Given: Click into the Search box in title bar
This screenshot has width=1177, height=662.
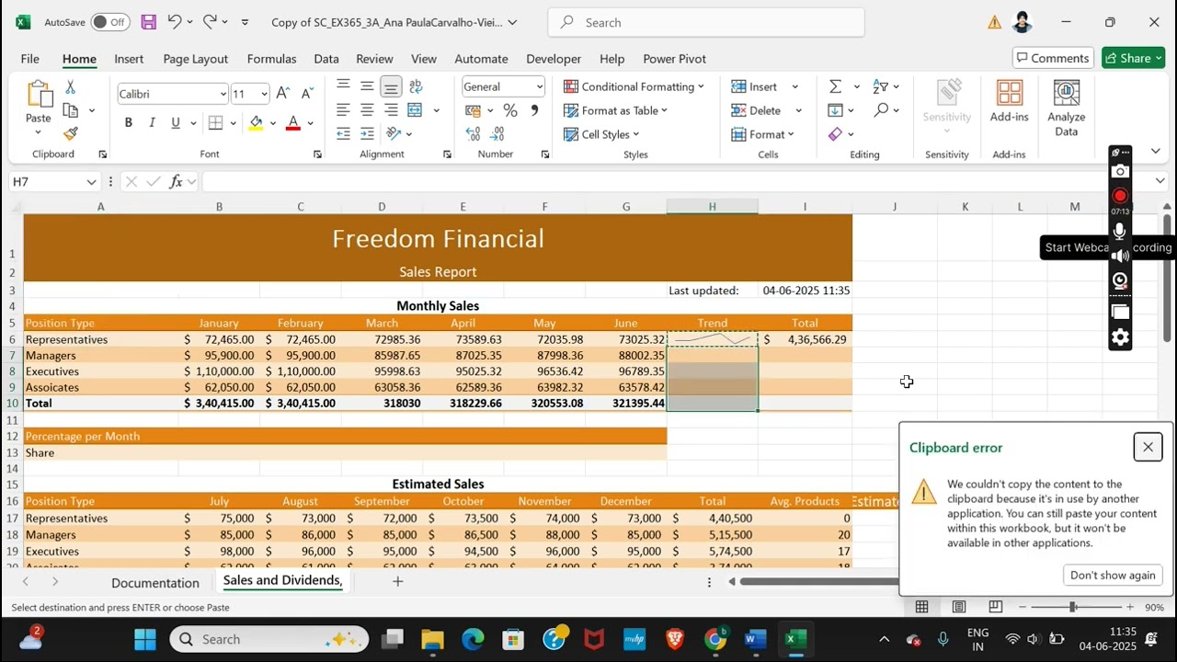Looking at the screenshot, I should click(x=706, y=22).
